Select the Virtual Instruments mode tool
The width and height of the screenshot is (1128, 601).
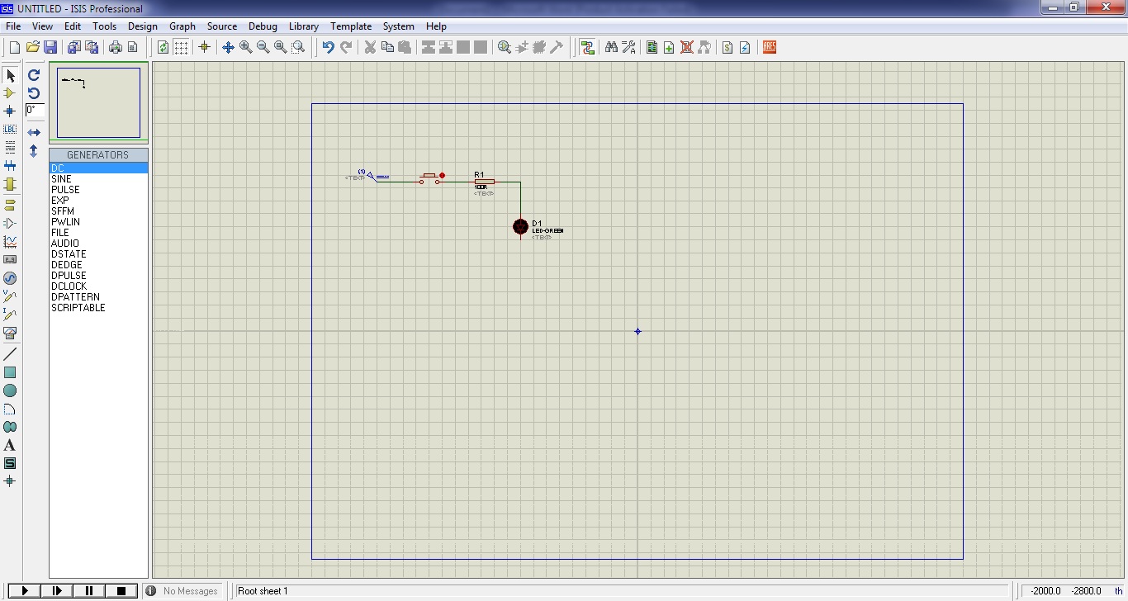coord(10,334)
